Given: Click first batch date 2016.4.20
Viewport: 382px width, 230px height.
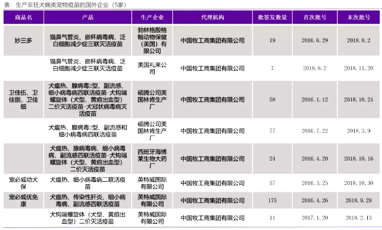Looking at the screenshot, I should tap(315, 159).
